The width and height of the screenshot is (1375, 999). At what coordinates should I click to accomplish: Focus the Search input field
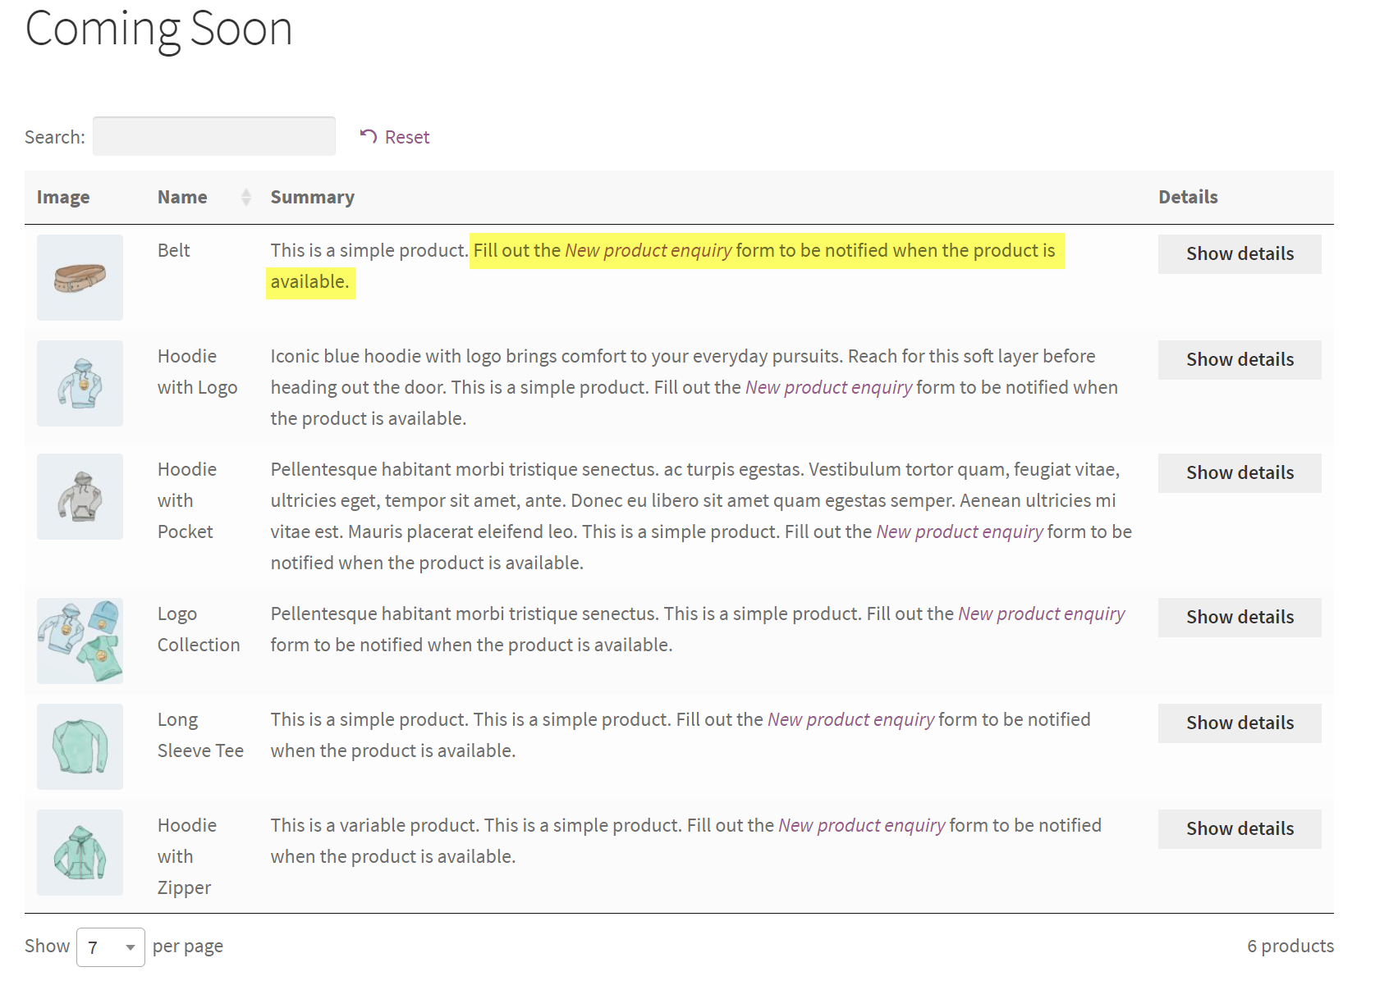pyautogui.click(x=213, y=136)
